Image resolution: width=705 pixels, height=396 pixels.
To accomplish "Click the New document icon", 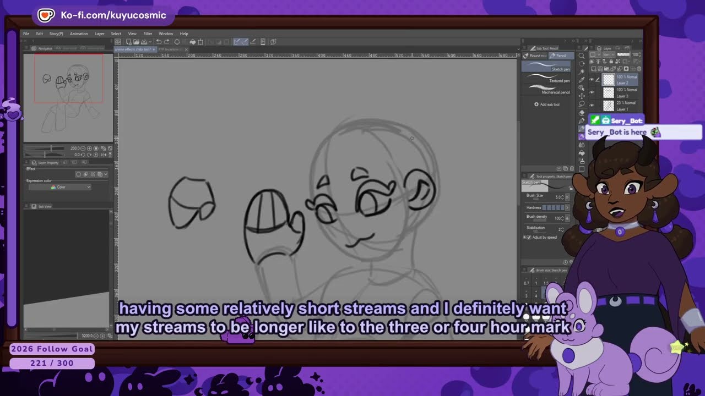I will 128,42.
